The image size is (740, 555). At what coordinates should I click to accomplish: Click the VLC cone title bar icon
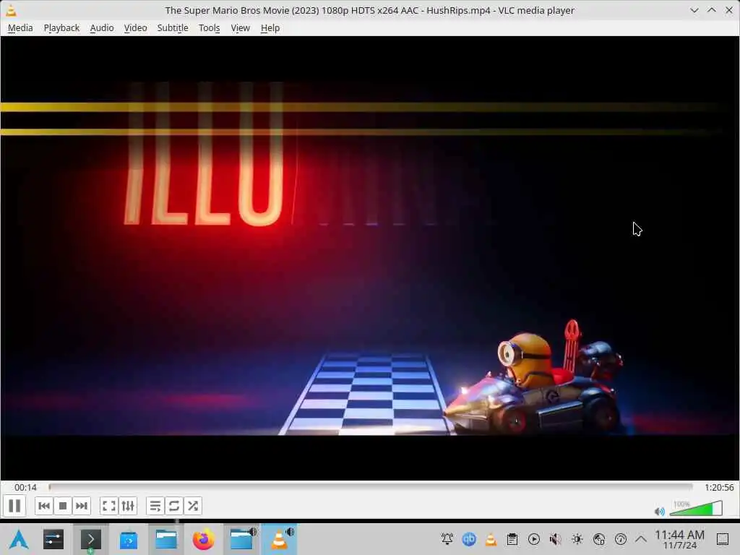tap(10, 10)
